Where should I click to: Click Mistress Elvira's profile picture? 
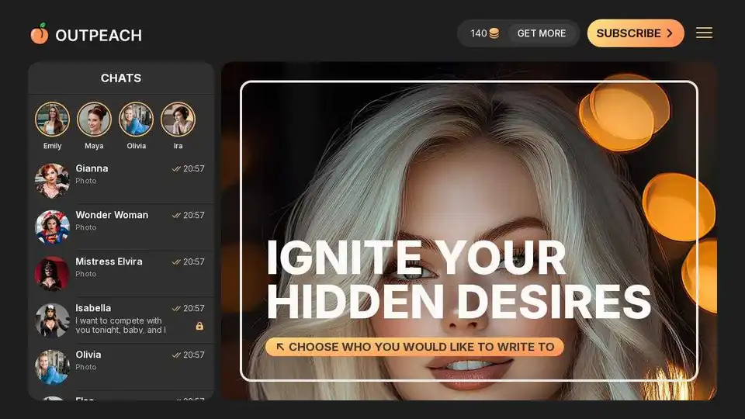[x=52, y=274]
